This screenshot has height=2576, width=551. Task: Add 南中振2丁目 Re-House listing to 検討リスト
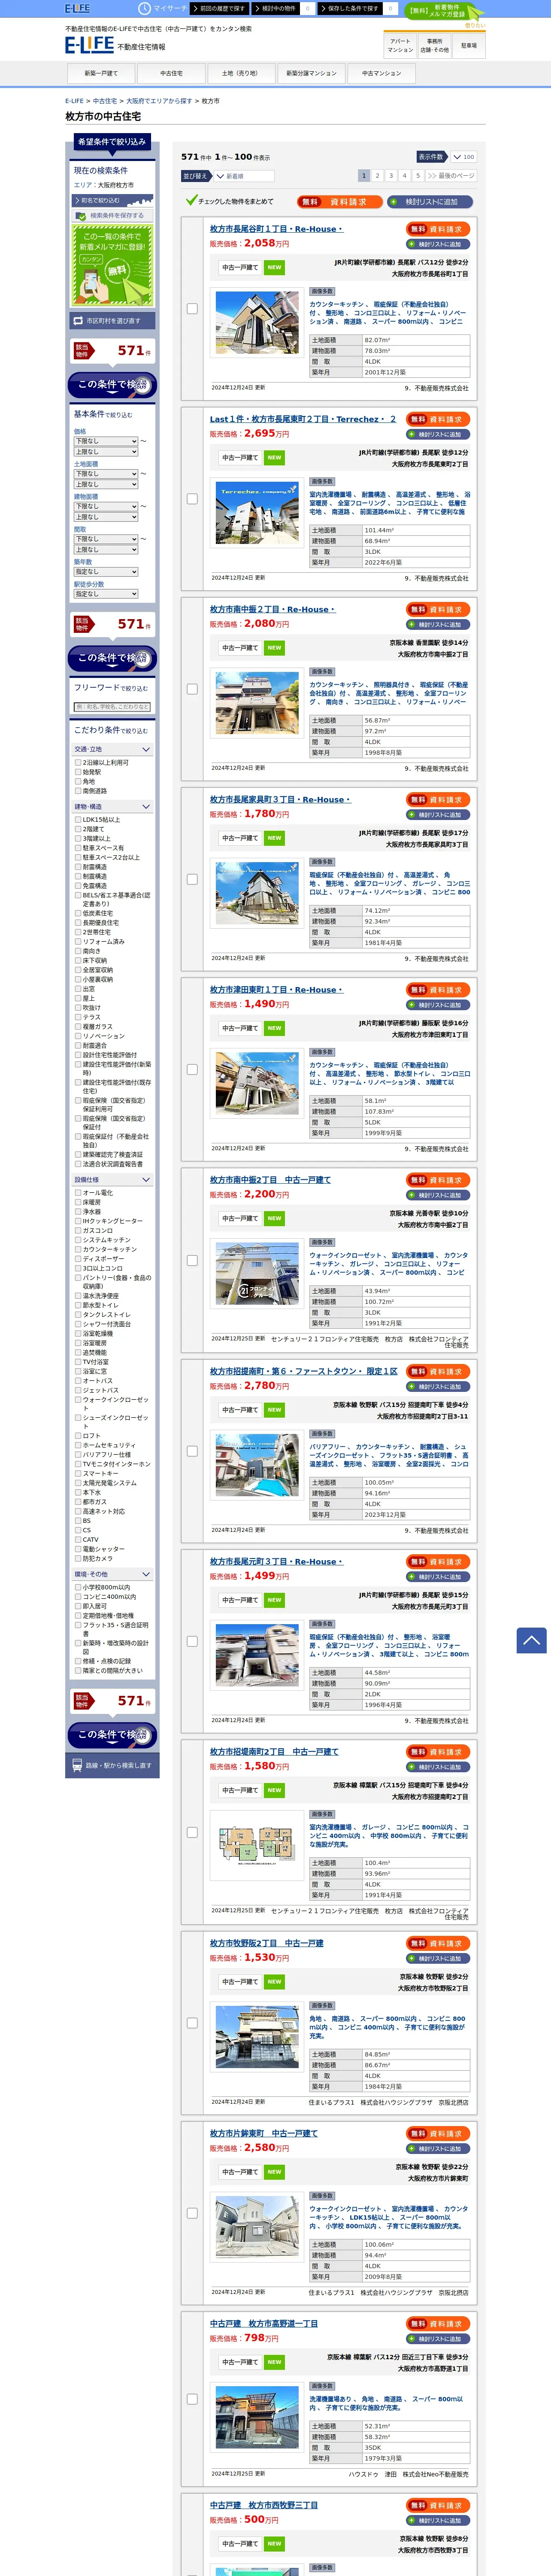tap(438, 624)
